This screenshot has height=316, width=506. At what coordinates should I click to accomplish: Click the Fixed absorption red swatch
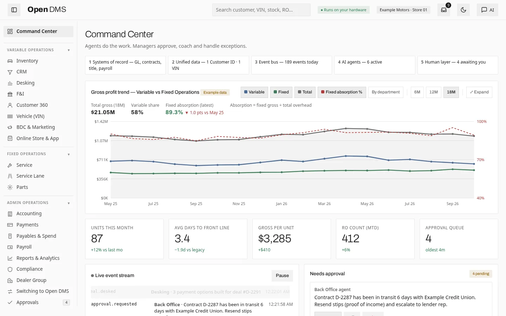[323, 92]
